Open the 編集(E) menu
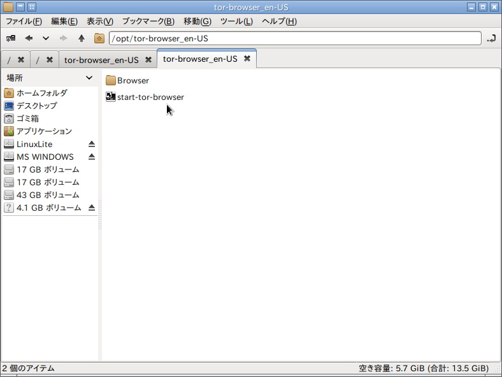Screen dimensions: 502x377 [x=64, y=22]
